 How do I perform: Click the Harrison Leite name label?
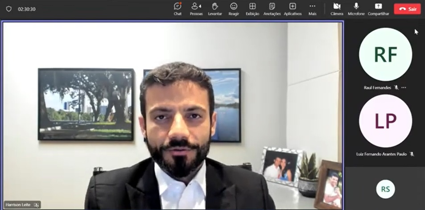pyautogui.click(x=18, y=205)
